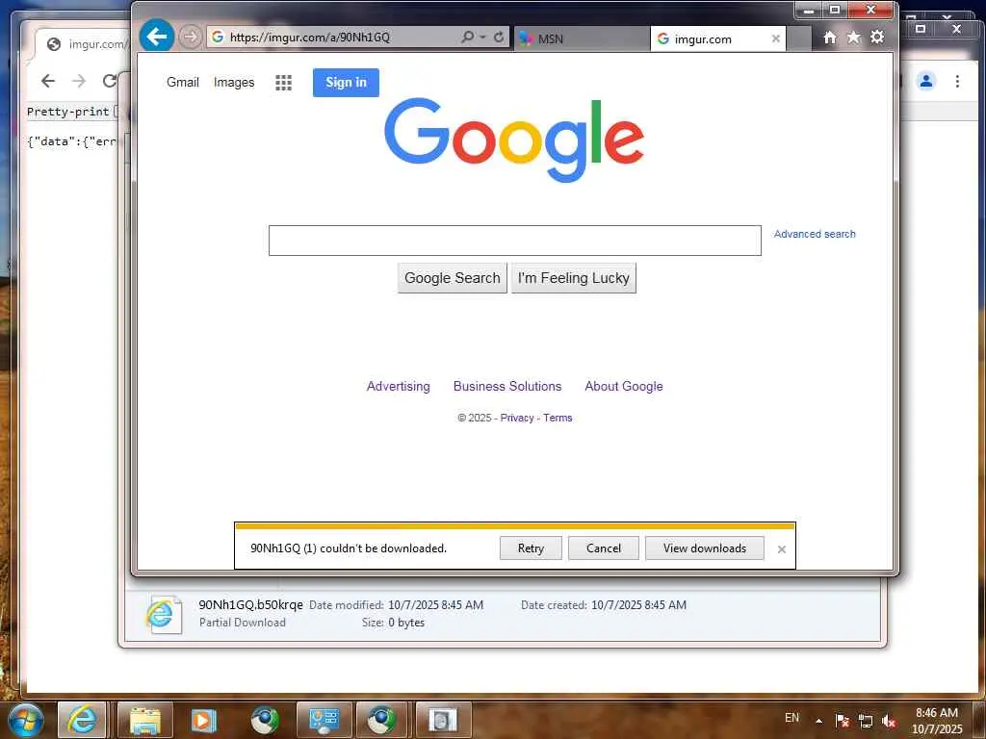This screenshot has width=986, height=739.
Task: Click the Sign in button
Action: click(346, 83)
